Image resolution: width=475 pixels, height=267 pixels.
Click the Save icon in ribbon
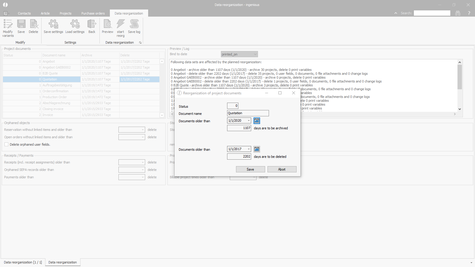pos(21,24)
